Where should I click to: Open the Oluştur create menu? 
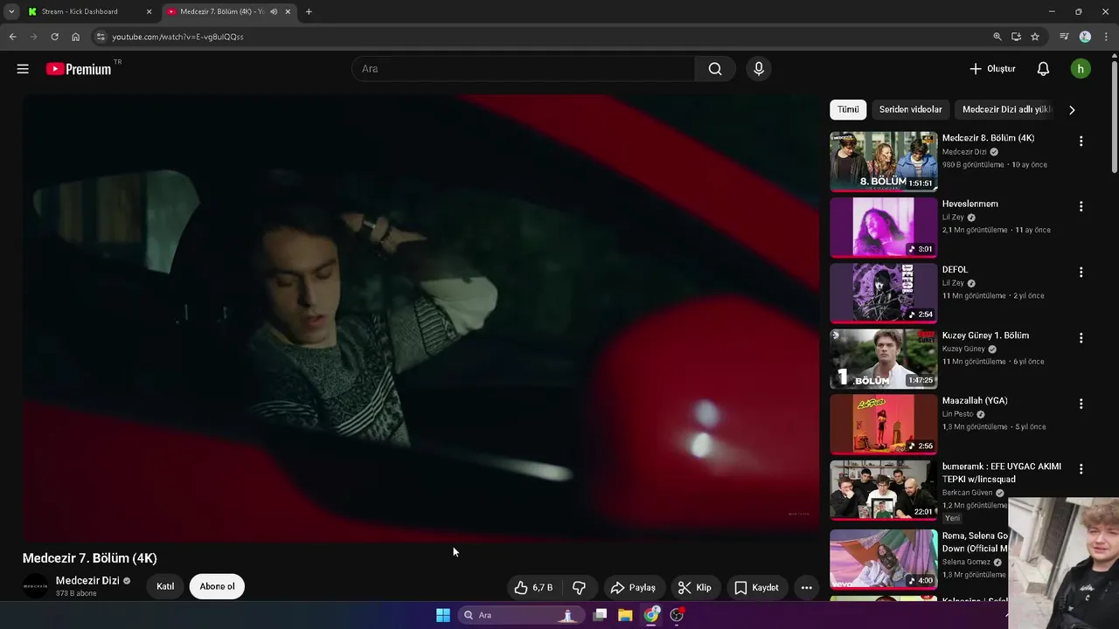click(x=993, y=69)
